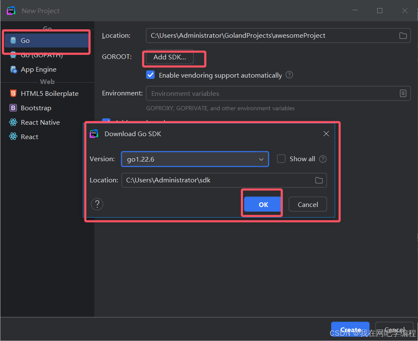This screenshot has width=418, height=341.
Task: Click GoLand logo in Download Go SDK dialog
Action: coord(94,134)
